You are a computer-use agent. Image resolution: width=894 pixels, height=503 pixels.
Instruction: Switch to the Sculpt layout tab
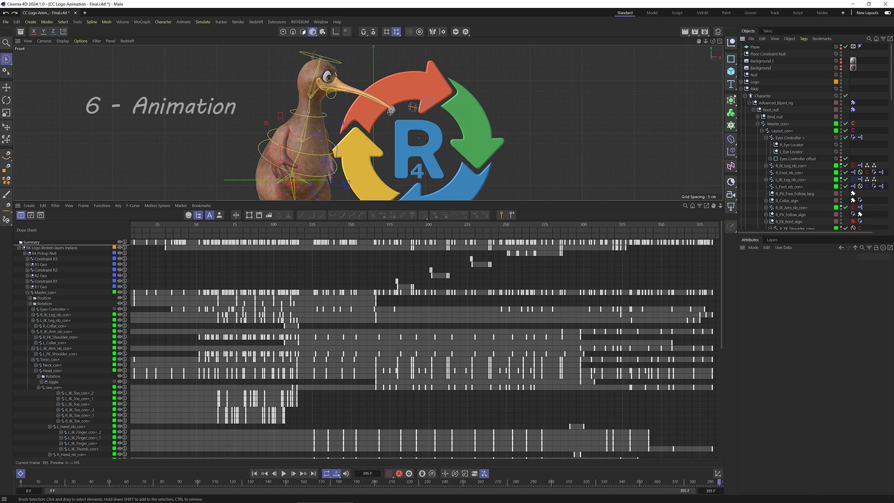(677, 13)
